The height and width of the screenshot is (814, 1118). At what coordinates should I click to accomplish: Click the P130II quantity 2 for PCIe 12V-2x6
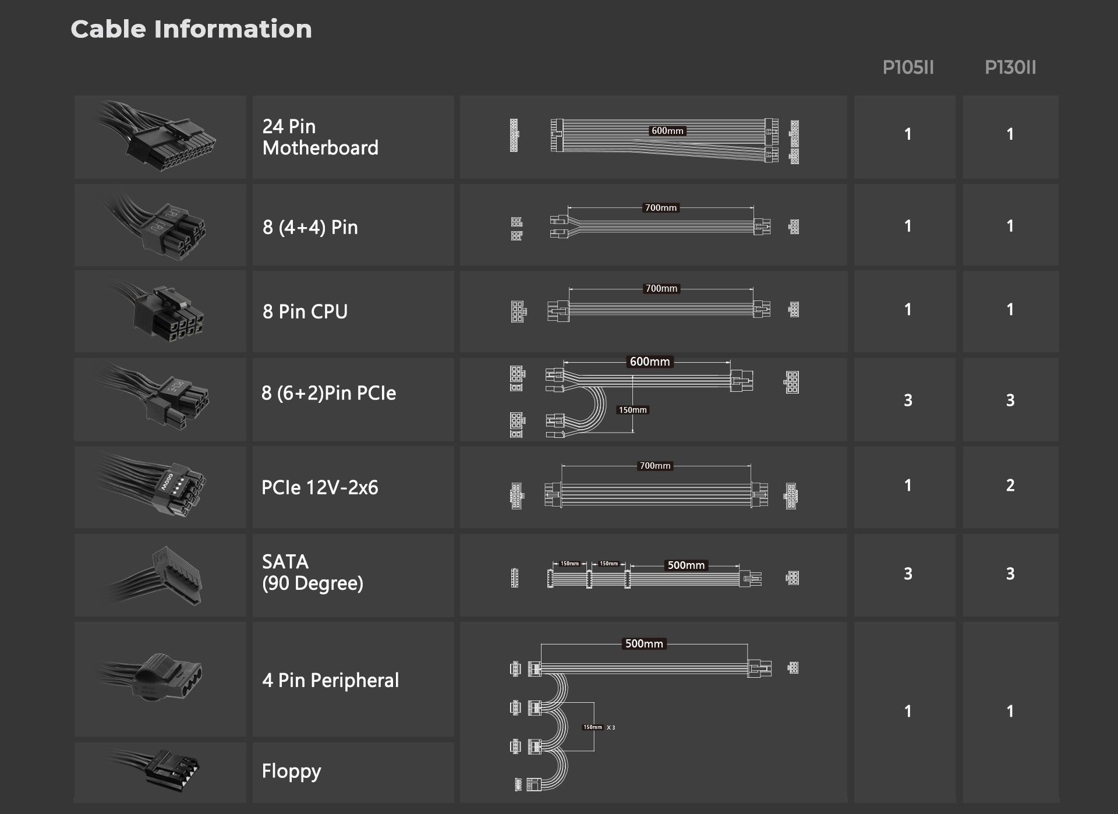pyautogui.click(x=1010, y=485)
